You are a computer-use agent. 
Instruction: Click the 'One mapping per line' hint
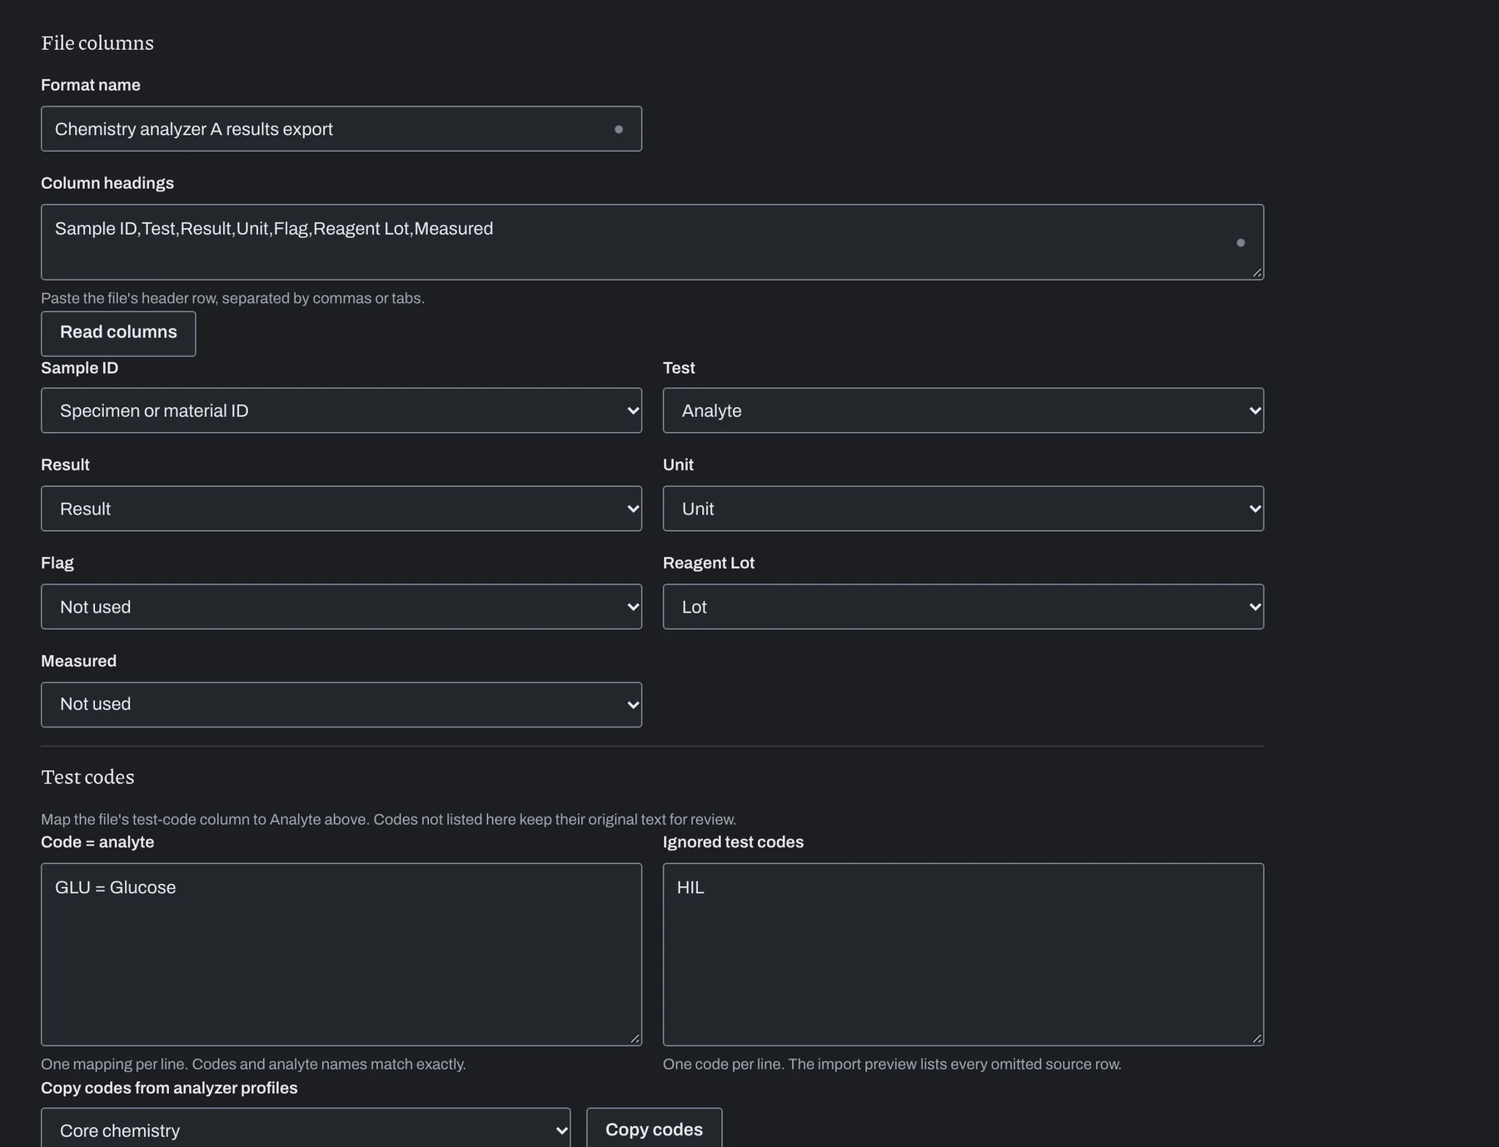(253, 1064)
